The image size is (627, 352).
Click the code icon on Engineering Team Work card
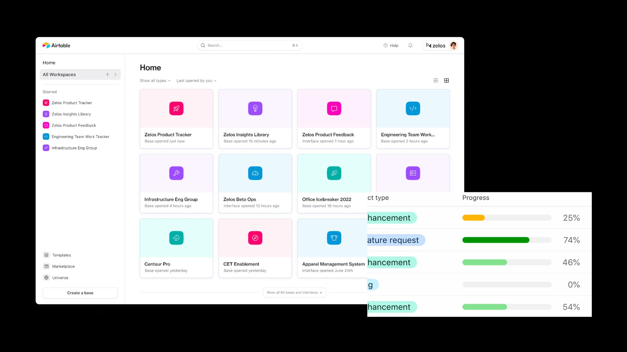coord(413,109)
